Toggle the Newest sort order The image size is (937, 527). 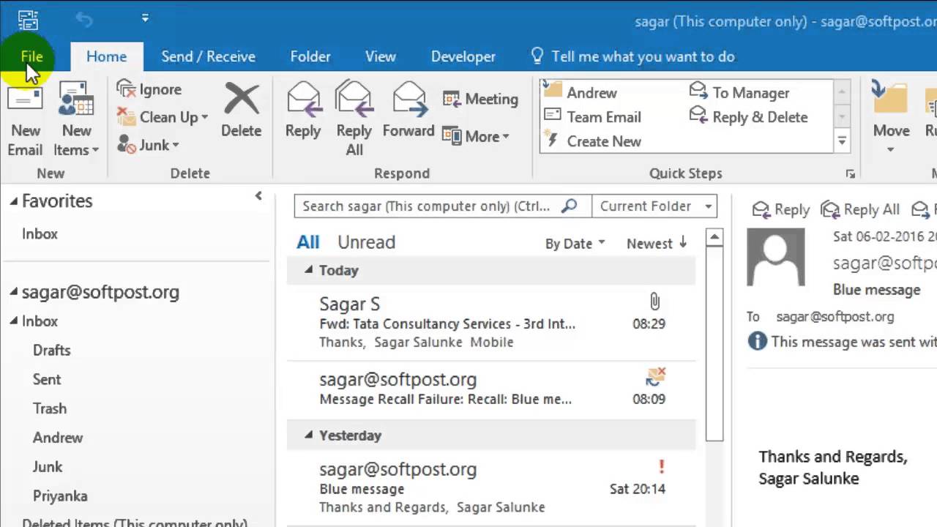point(657,244)
